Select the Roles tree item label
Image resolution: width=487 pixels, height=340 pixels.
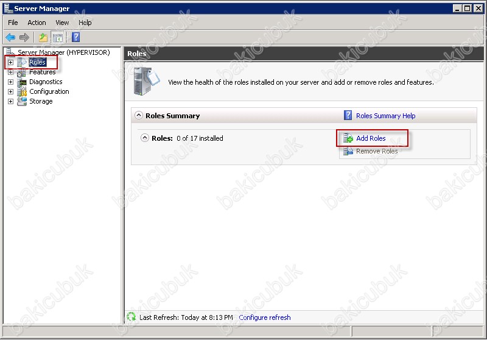[x=38, y=62]
